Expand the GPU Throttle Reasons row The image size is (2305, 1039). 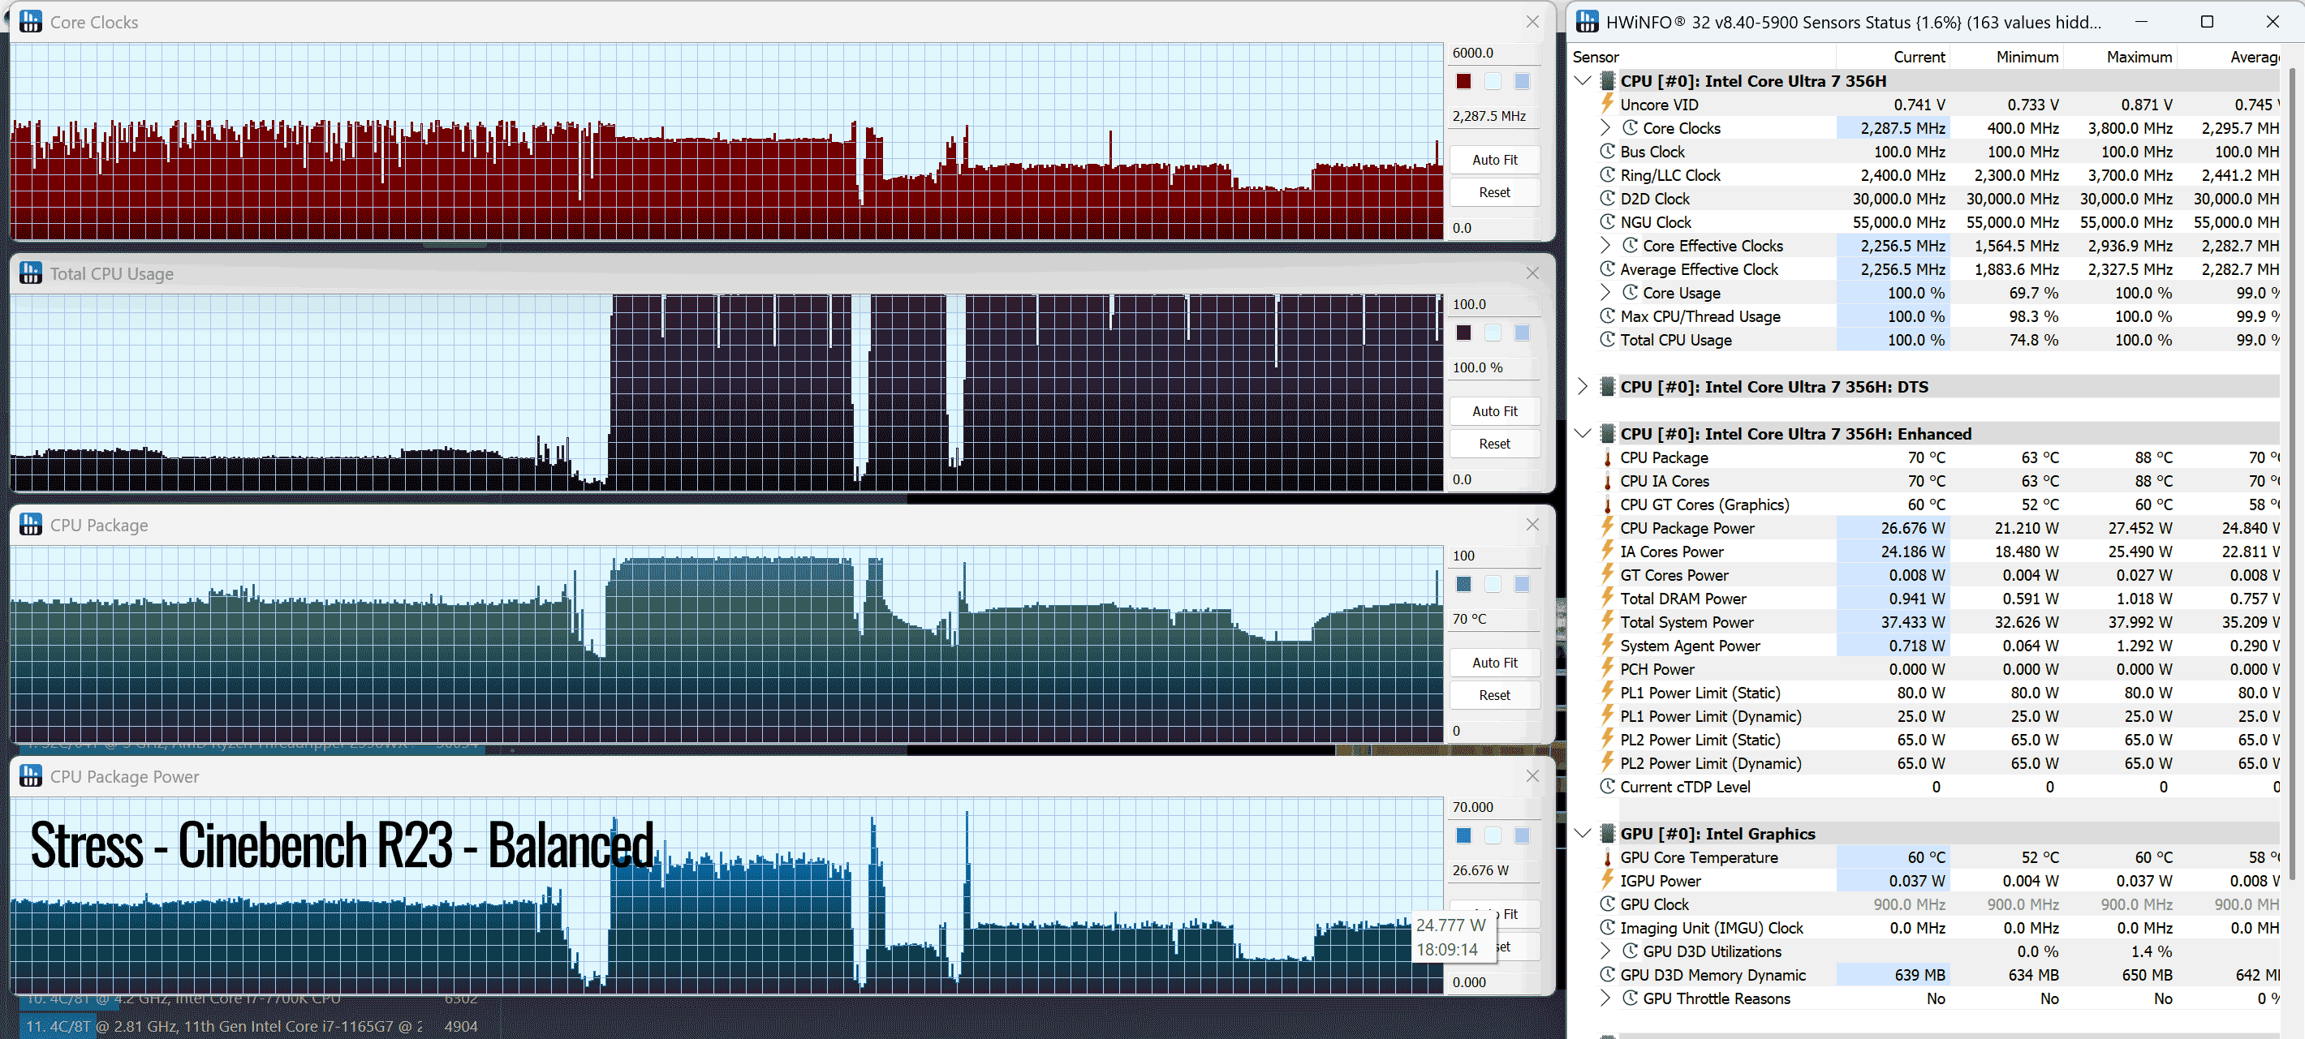1605,998
